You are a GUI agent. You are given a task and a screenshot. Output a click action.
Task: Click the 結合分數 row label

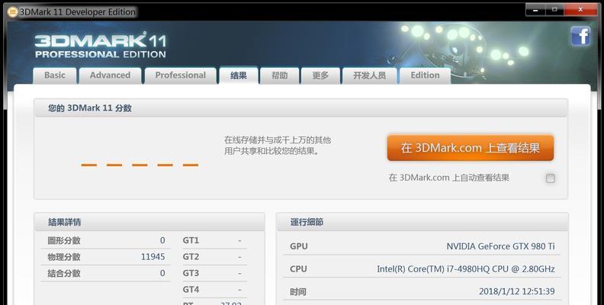pyautogui.click(x=64, y=274)
